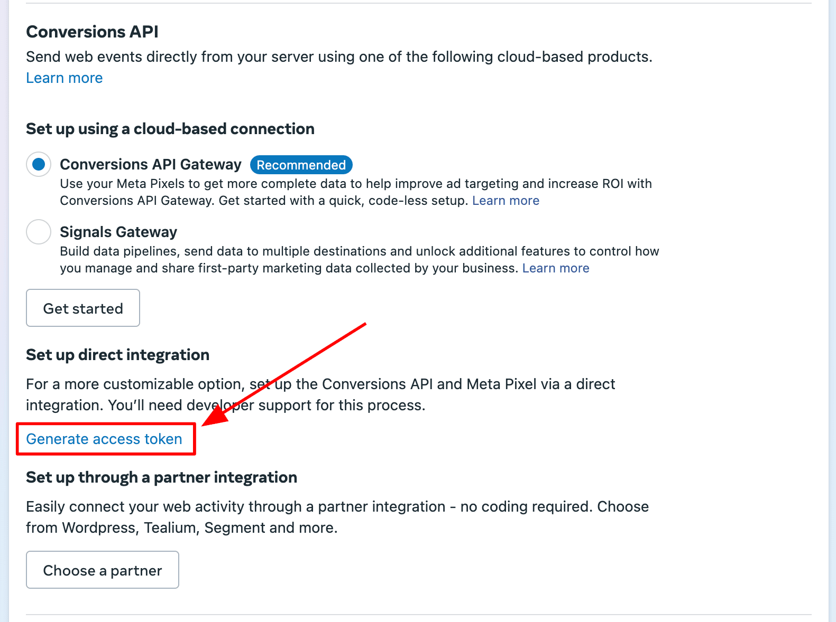Click the blue Recommended badge
Viewport: 836px width, 622px height.
tap(301, 165)
